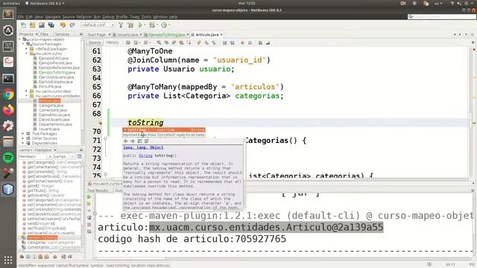Toggle the History view button in the editor

[x=113, y=43]
